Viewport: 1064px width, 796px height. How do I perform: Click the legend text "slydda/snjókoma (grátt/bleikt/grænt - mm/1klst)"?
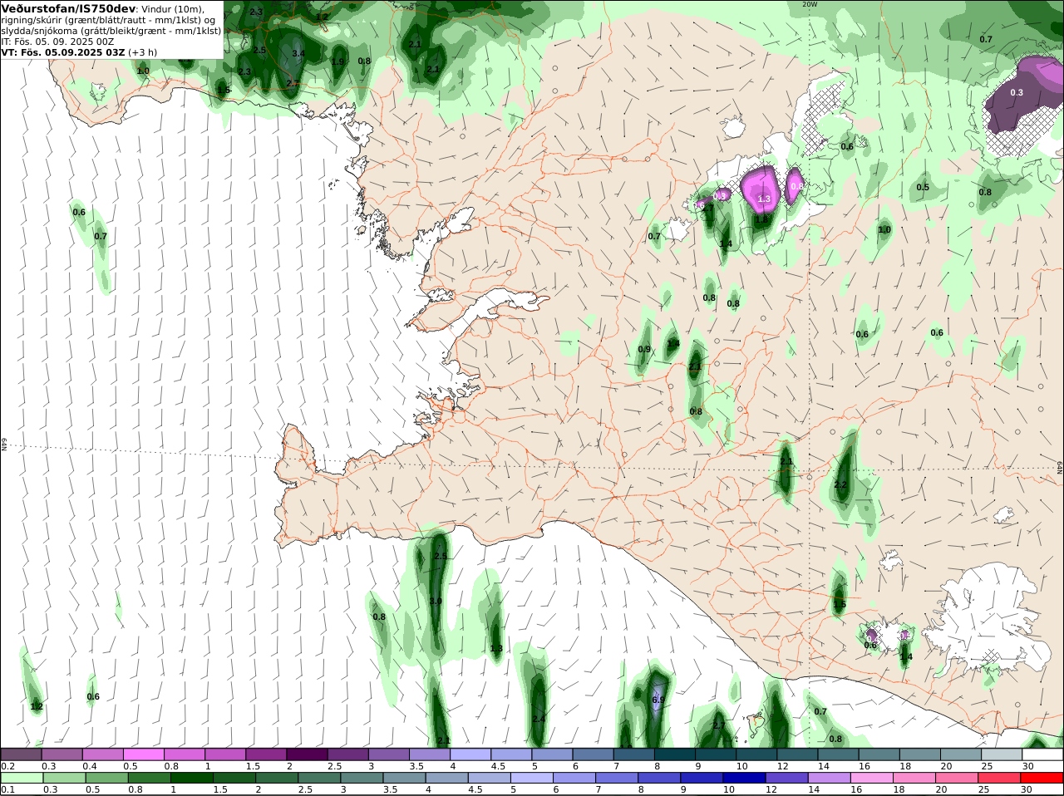(x=111, y=31)
